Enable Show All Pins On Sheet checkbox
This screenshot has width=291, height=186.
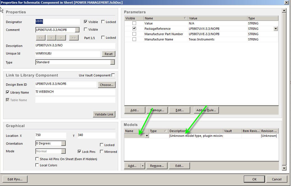pyautogui.click(x=37, y=159)
